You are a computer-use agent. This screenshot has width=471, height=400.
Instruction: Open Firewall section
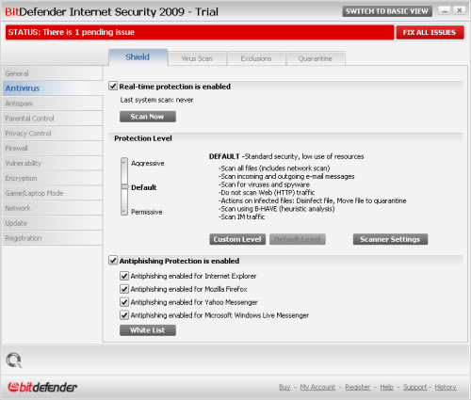coord(52,148)
